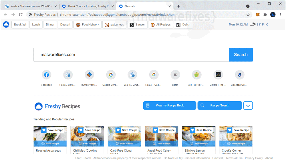Open the Safari shortcut icon

[x=175, y=75]
